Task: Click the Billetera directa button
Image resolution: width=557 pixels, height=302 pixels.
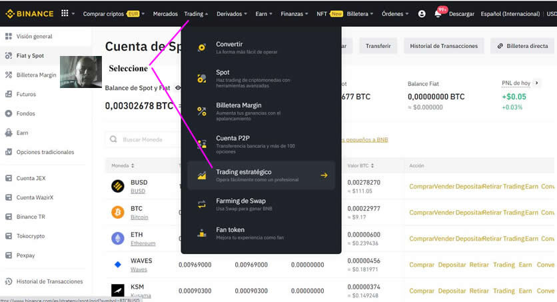Action: click(x=522, y=46)
